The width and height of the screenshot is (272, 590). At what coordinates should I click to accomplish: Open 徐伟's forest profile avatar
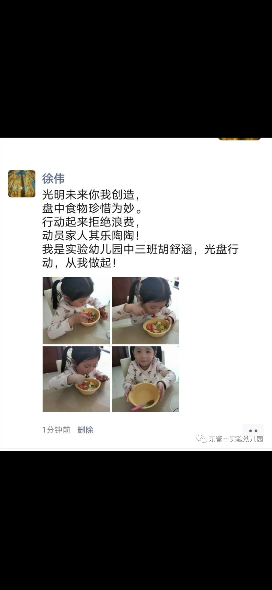tap(22, 184)
